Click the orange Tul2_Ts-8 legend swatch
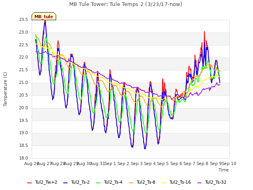 [x=131, y=183]
